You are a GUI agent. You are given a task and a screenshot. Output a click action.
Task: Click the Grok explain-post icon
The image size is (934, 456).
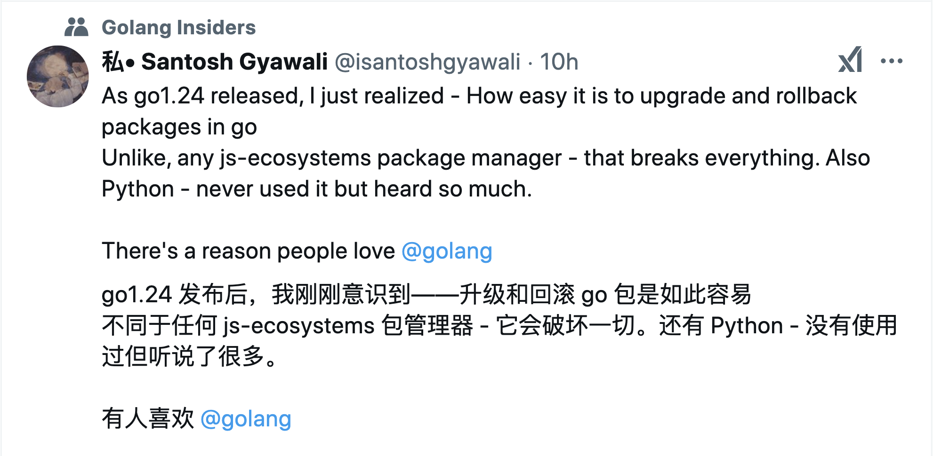click(850, 60)
